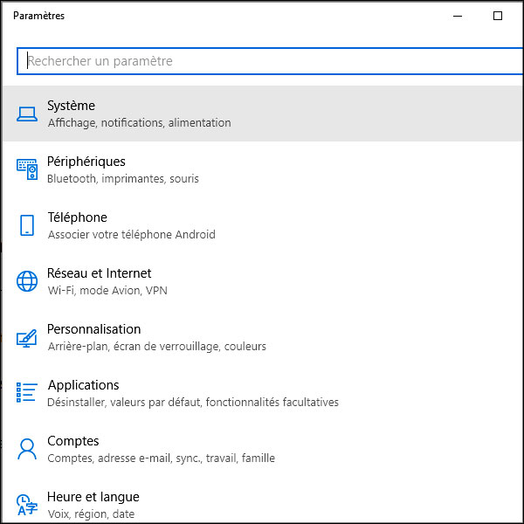Click the Applications list icon
The height and width of the screenshot is (524, 524).
tap(27, 392)
